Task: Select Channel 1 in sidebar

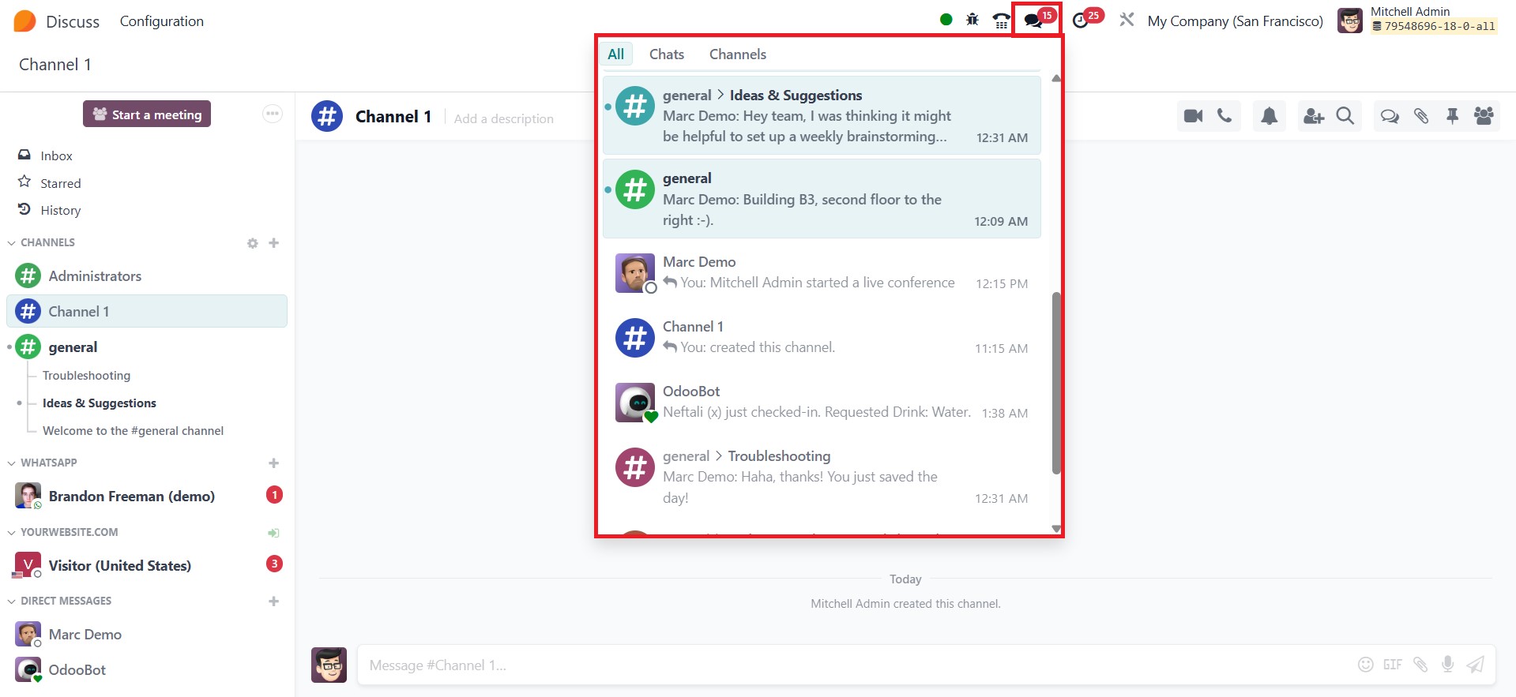Action: pos(147,311)
